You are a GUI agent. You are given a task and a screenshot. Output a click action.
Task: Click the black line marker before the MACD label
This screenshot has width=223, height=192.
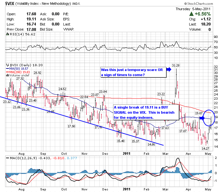[x=8, y=158]
